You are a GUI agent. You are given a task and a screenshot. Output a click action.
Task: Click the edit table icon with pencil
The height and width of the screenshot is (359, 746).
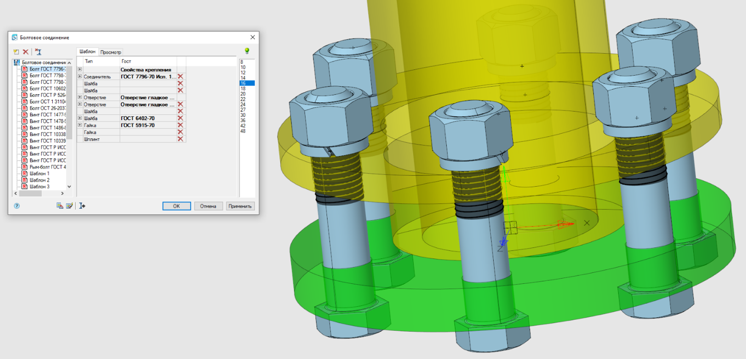[x=68, y=206]
